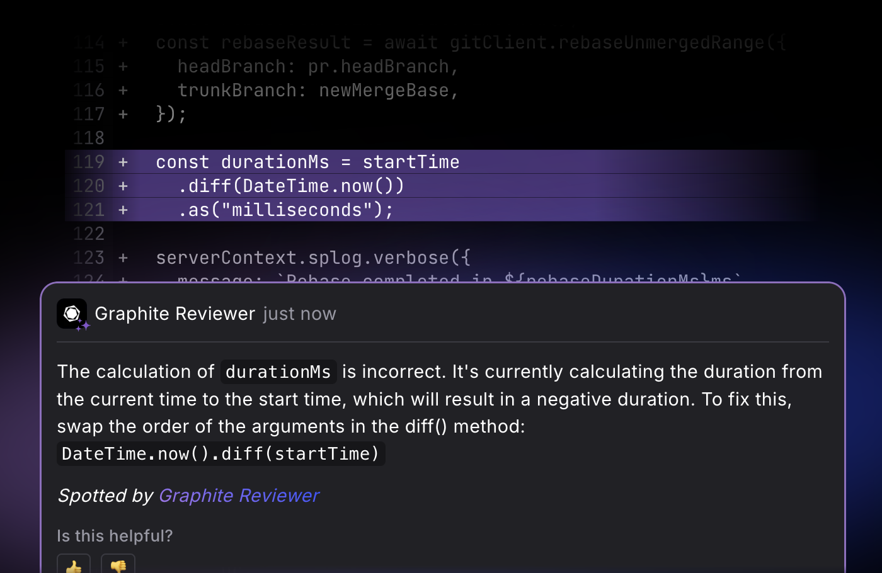Click the 'Graphite Reviewer' author name
The width and height of the screenshot is (882, 573).
pyautogui.click(x=175, y=313)
